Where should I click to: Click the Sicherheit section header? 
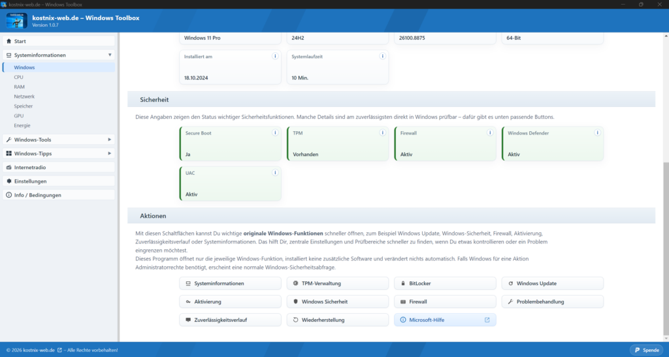[391, 100]
